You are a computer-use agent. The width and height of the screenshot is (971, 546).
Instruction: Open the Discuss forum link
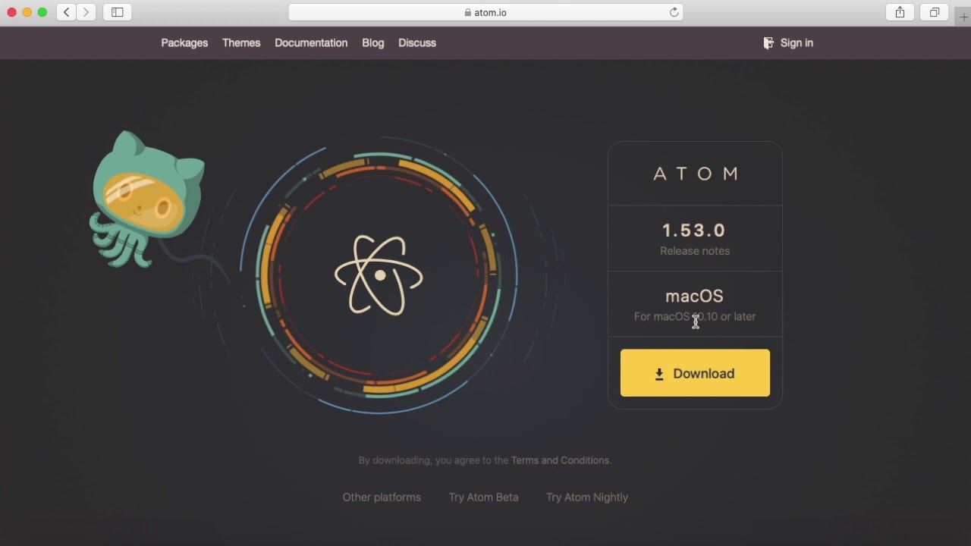click(x=417, y=43)
